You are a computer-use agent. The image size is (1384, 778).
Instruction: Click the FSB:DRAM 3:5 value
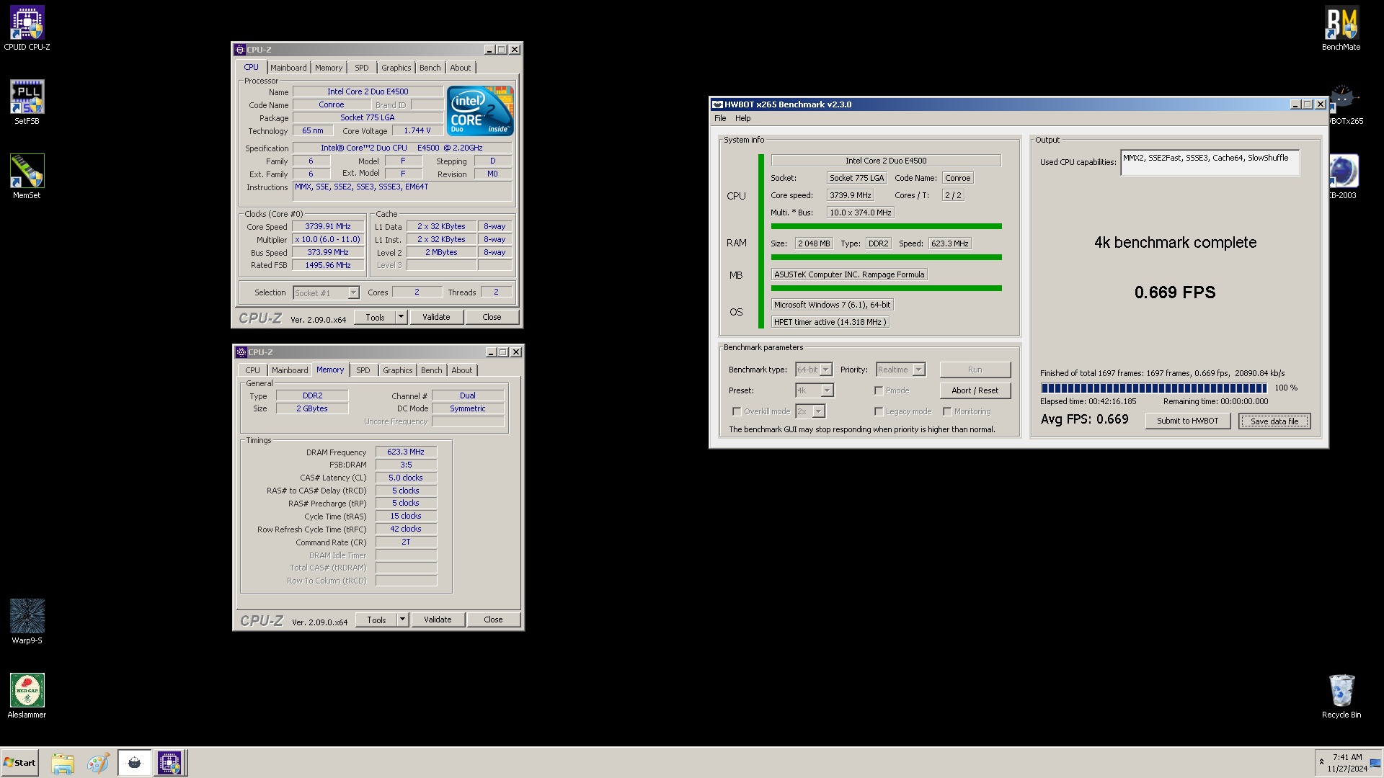pyautogui.click(x=406, y=465)
